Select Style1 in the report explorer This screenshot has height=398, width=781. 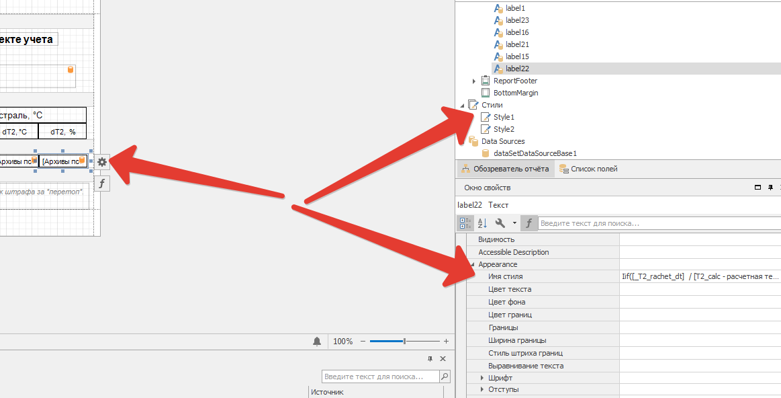pyautogui.click(x=504, y=117)
